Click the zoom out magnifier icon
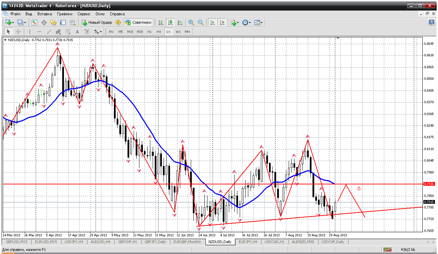The height and width of the screenshot is (254, 438). (201, 22)
